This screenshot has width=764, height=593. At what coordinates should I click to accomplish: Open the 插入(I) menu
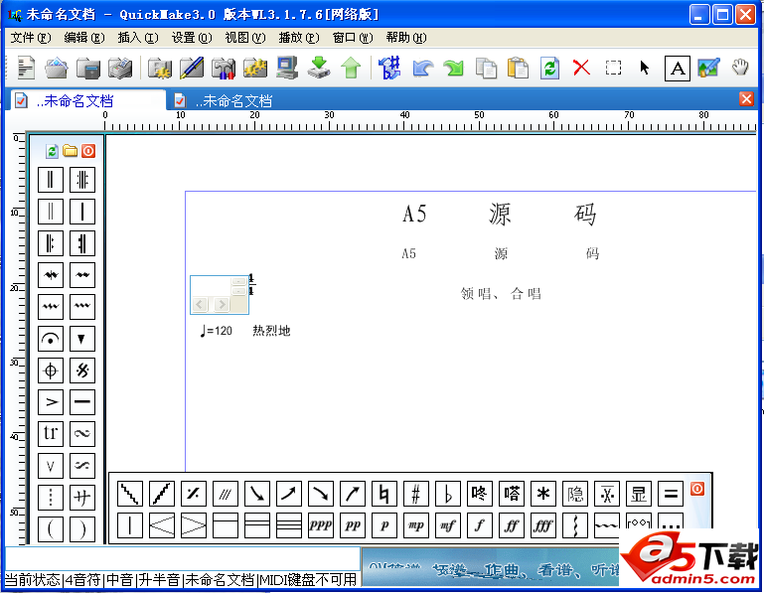[x=138, y=38]
